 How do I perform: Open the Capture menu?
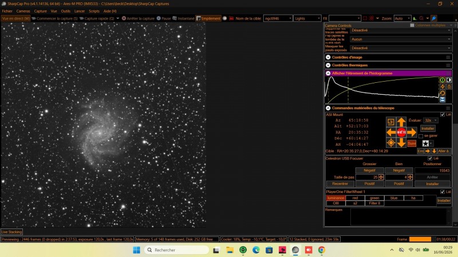point(40,11)
